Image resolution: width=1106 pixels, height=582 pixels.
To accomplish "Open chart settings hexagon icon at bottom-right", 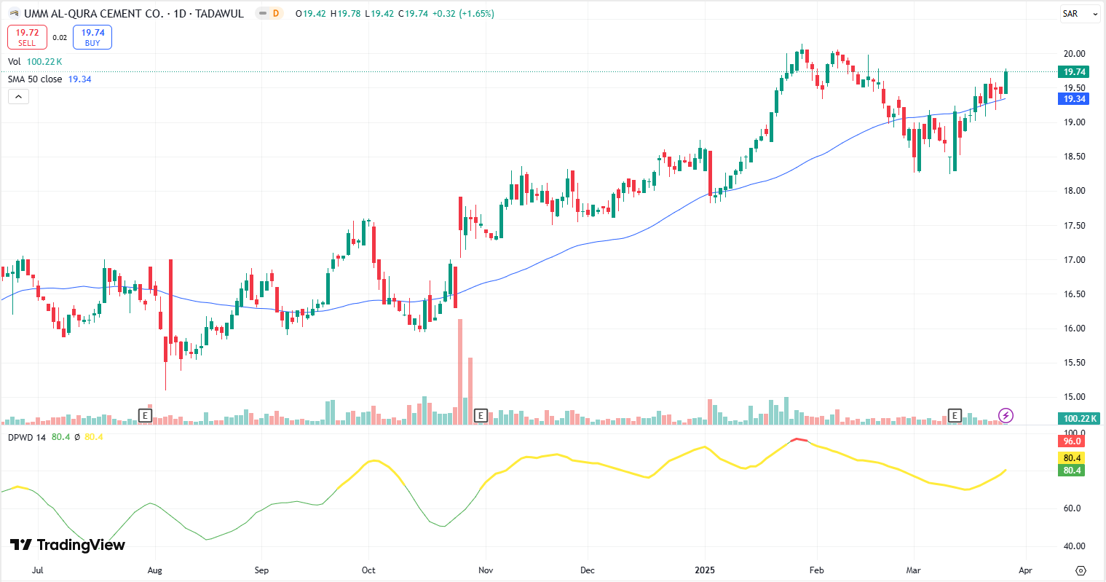I will pos(1081,570).
